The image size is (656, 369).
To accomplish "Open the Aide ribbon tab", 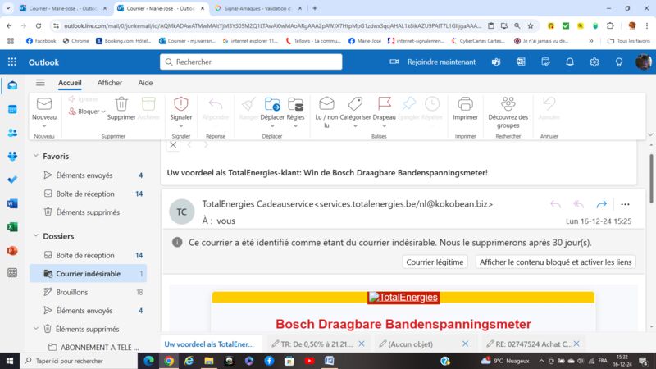I will (145, 83).
